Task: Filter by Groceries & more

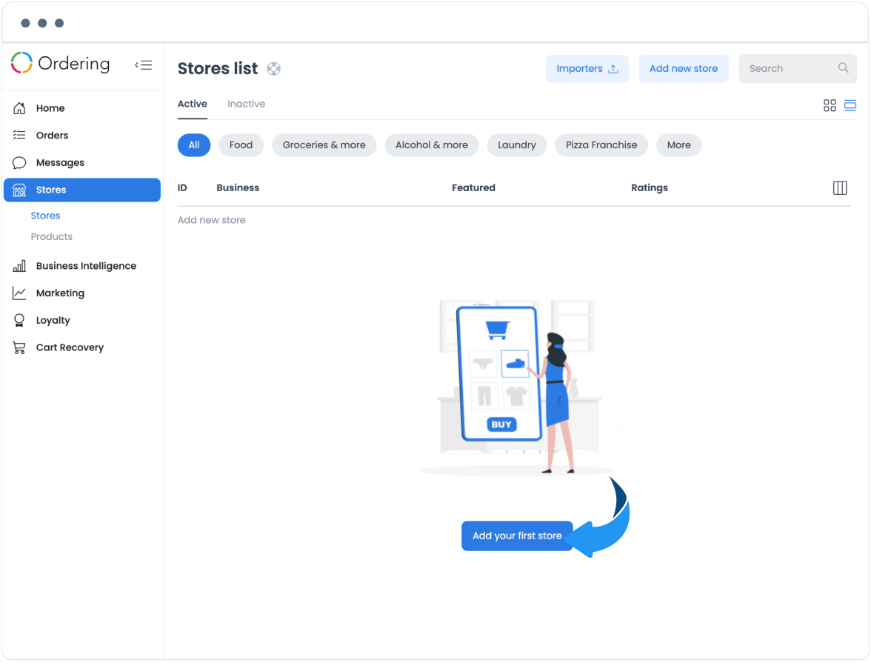Action: coord(324,145)
